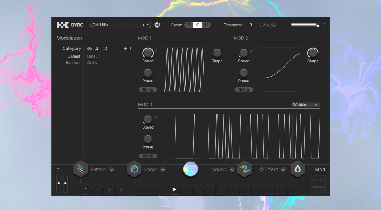The width and height of the screenshot is (381, 210).
Task: Open the Cali Hills preset dropdown
Action: (x=121, y=25)
